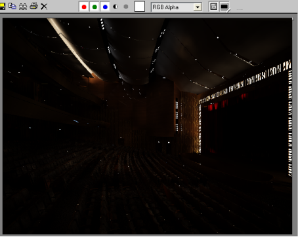Click the Save Image icon
Viewport: 298px width, 237px height.
tap(2, 7)
